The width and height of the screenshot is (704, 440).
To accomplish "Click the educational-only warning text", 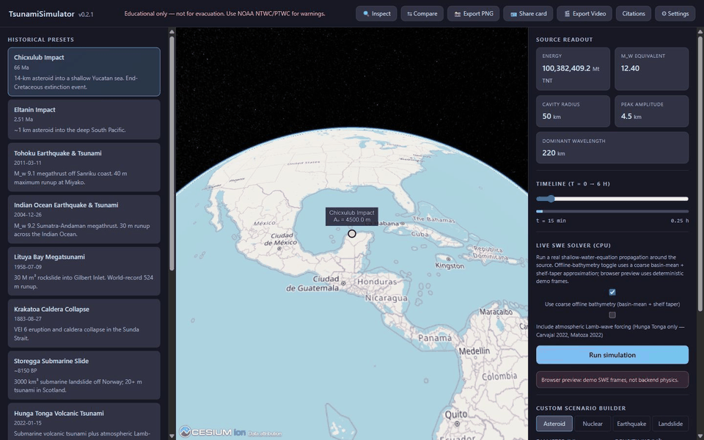I will 224,14.
